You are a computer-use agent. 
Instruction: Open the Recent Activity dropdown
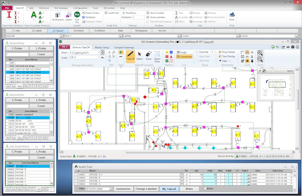point(292,156)
